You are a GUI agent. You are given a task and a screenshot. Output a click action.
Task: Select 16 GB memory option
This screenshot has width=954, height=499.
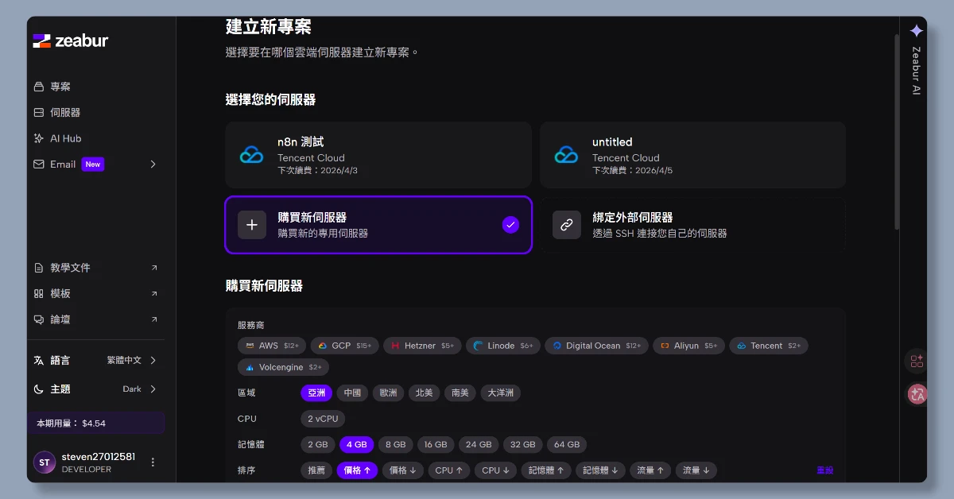tap(436, 445)
